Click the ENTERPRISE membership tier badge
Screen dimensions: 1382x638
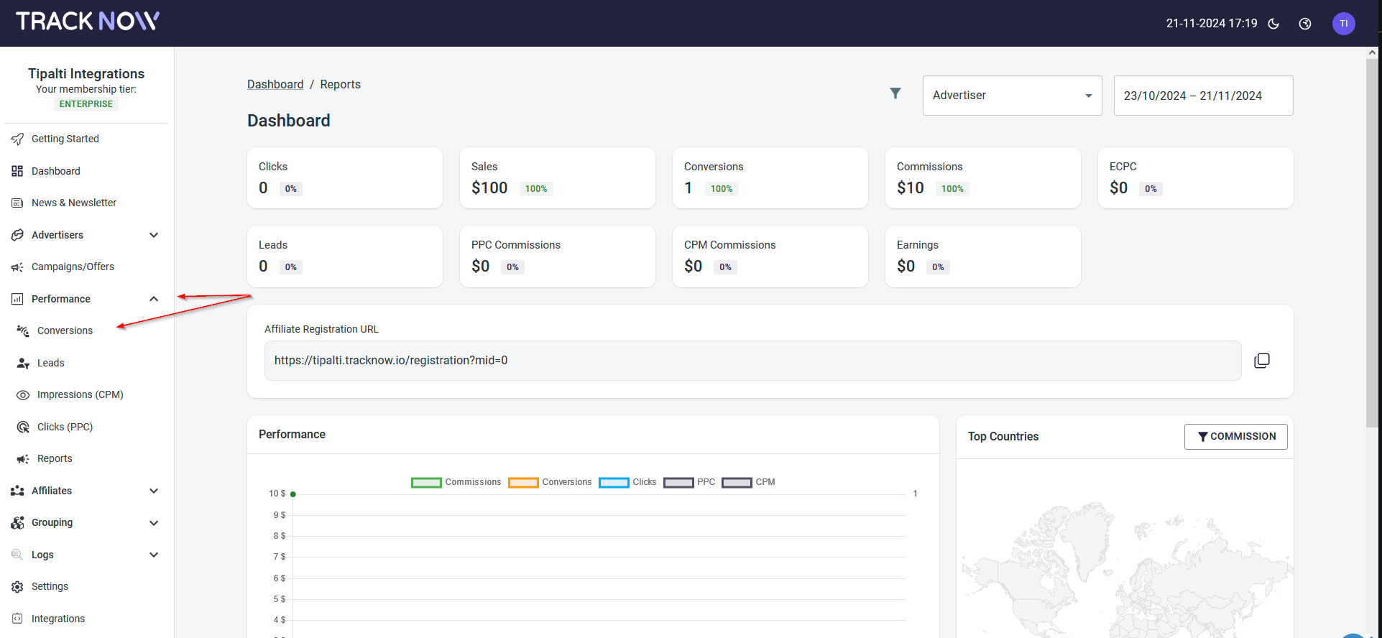pyautogui.click(x=86, y=104)
